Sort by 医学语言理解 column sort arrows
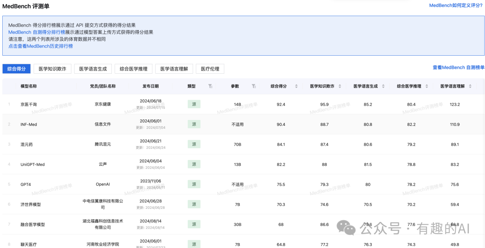 pos(470,86)
